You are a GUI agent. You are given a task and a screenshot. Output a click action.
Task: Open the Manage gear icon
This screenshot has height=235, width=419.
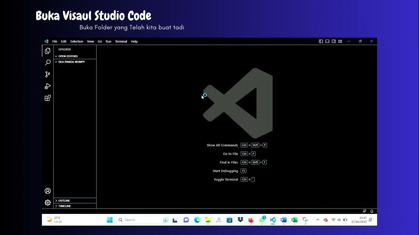[47, 203]
